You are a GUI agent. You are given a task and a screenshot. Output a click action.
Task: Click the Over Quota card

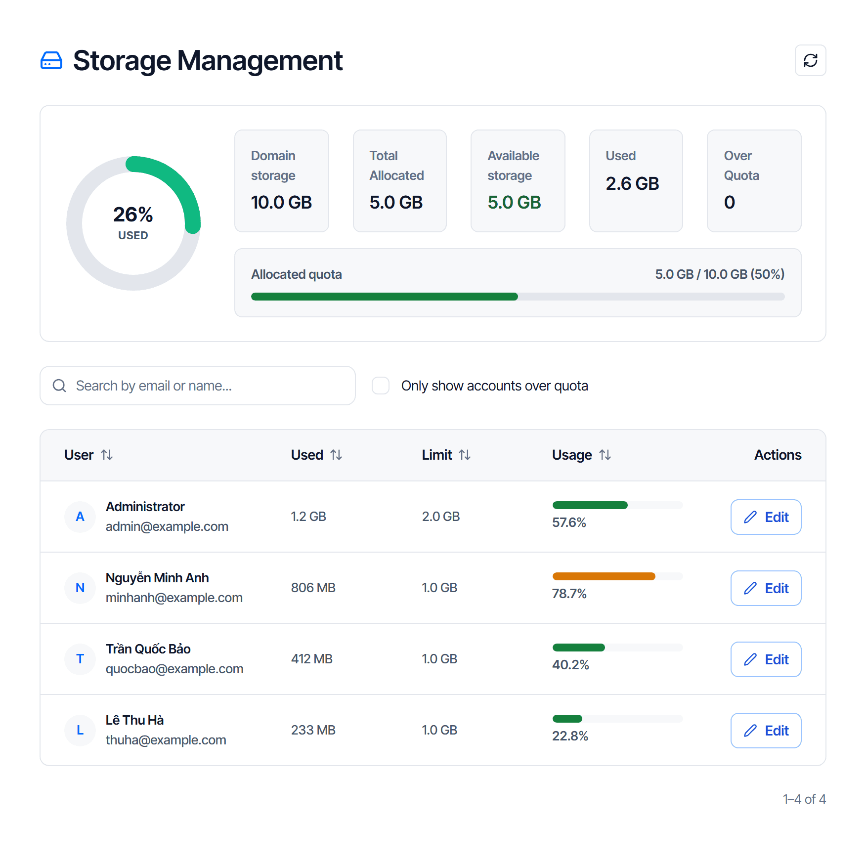(x=754, y=181)
